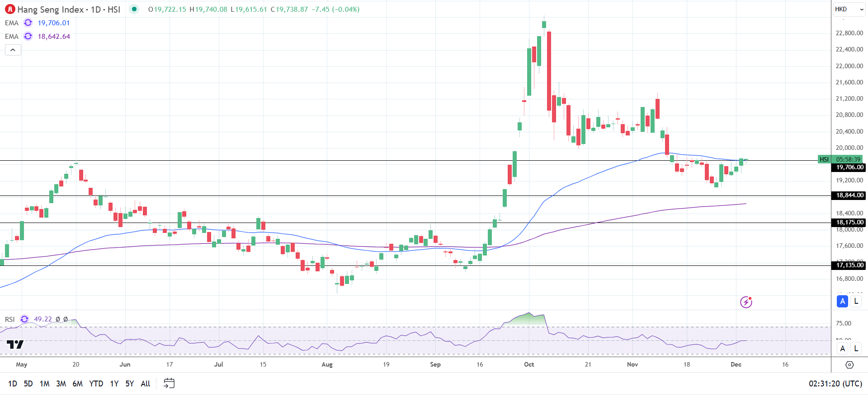Collapse the indicator legend with the up chevron
The width and height of the screenshot is (868, 395).
pyautogui.click(x=13, y=50)
